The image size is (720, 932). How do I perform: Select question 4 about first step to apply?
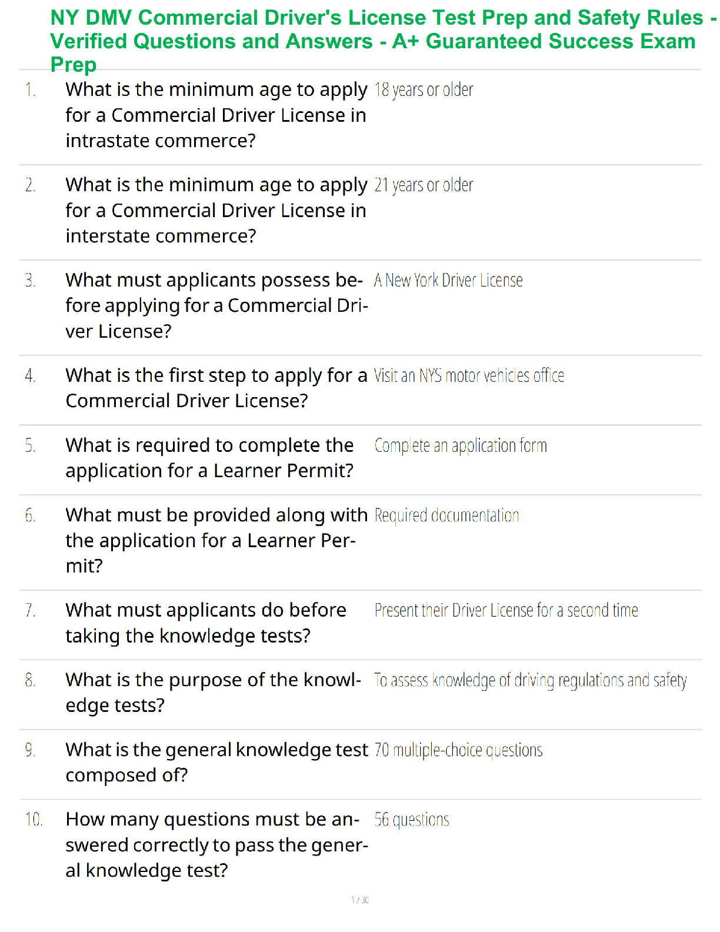click(x=216, y=388)
